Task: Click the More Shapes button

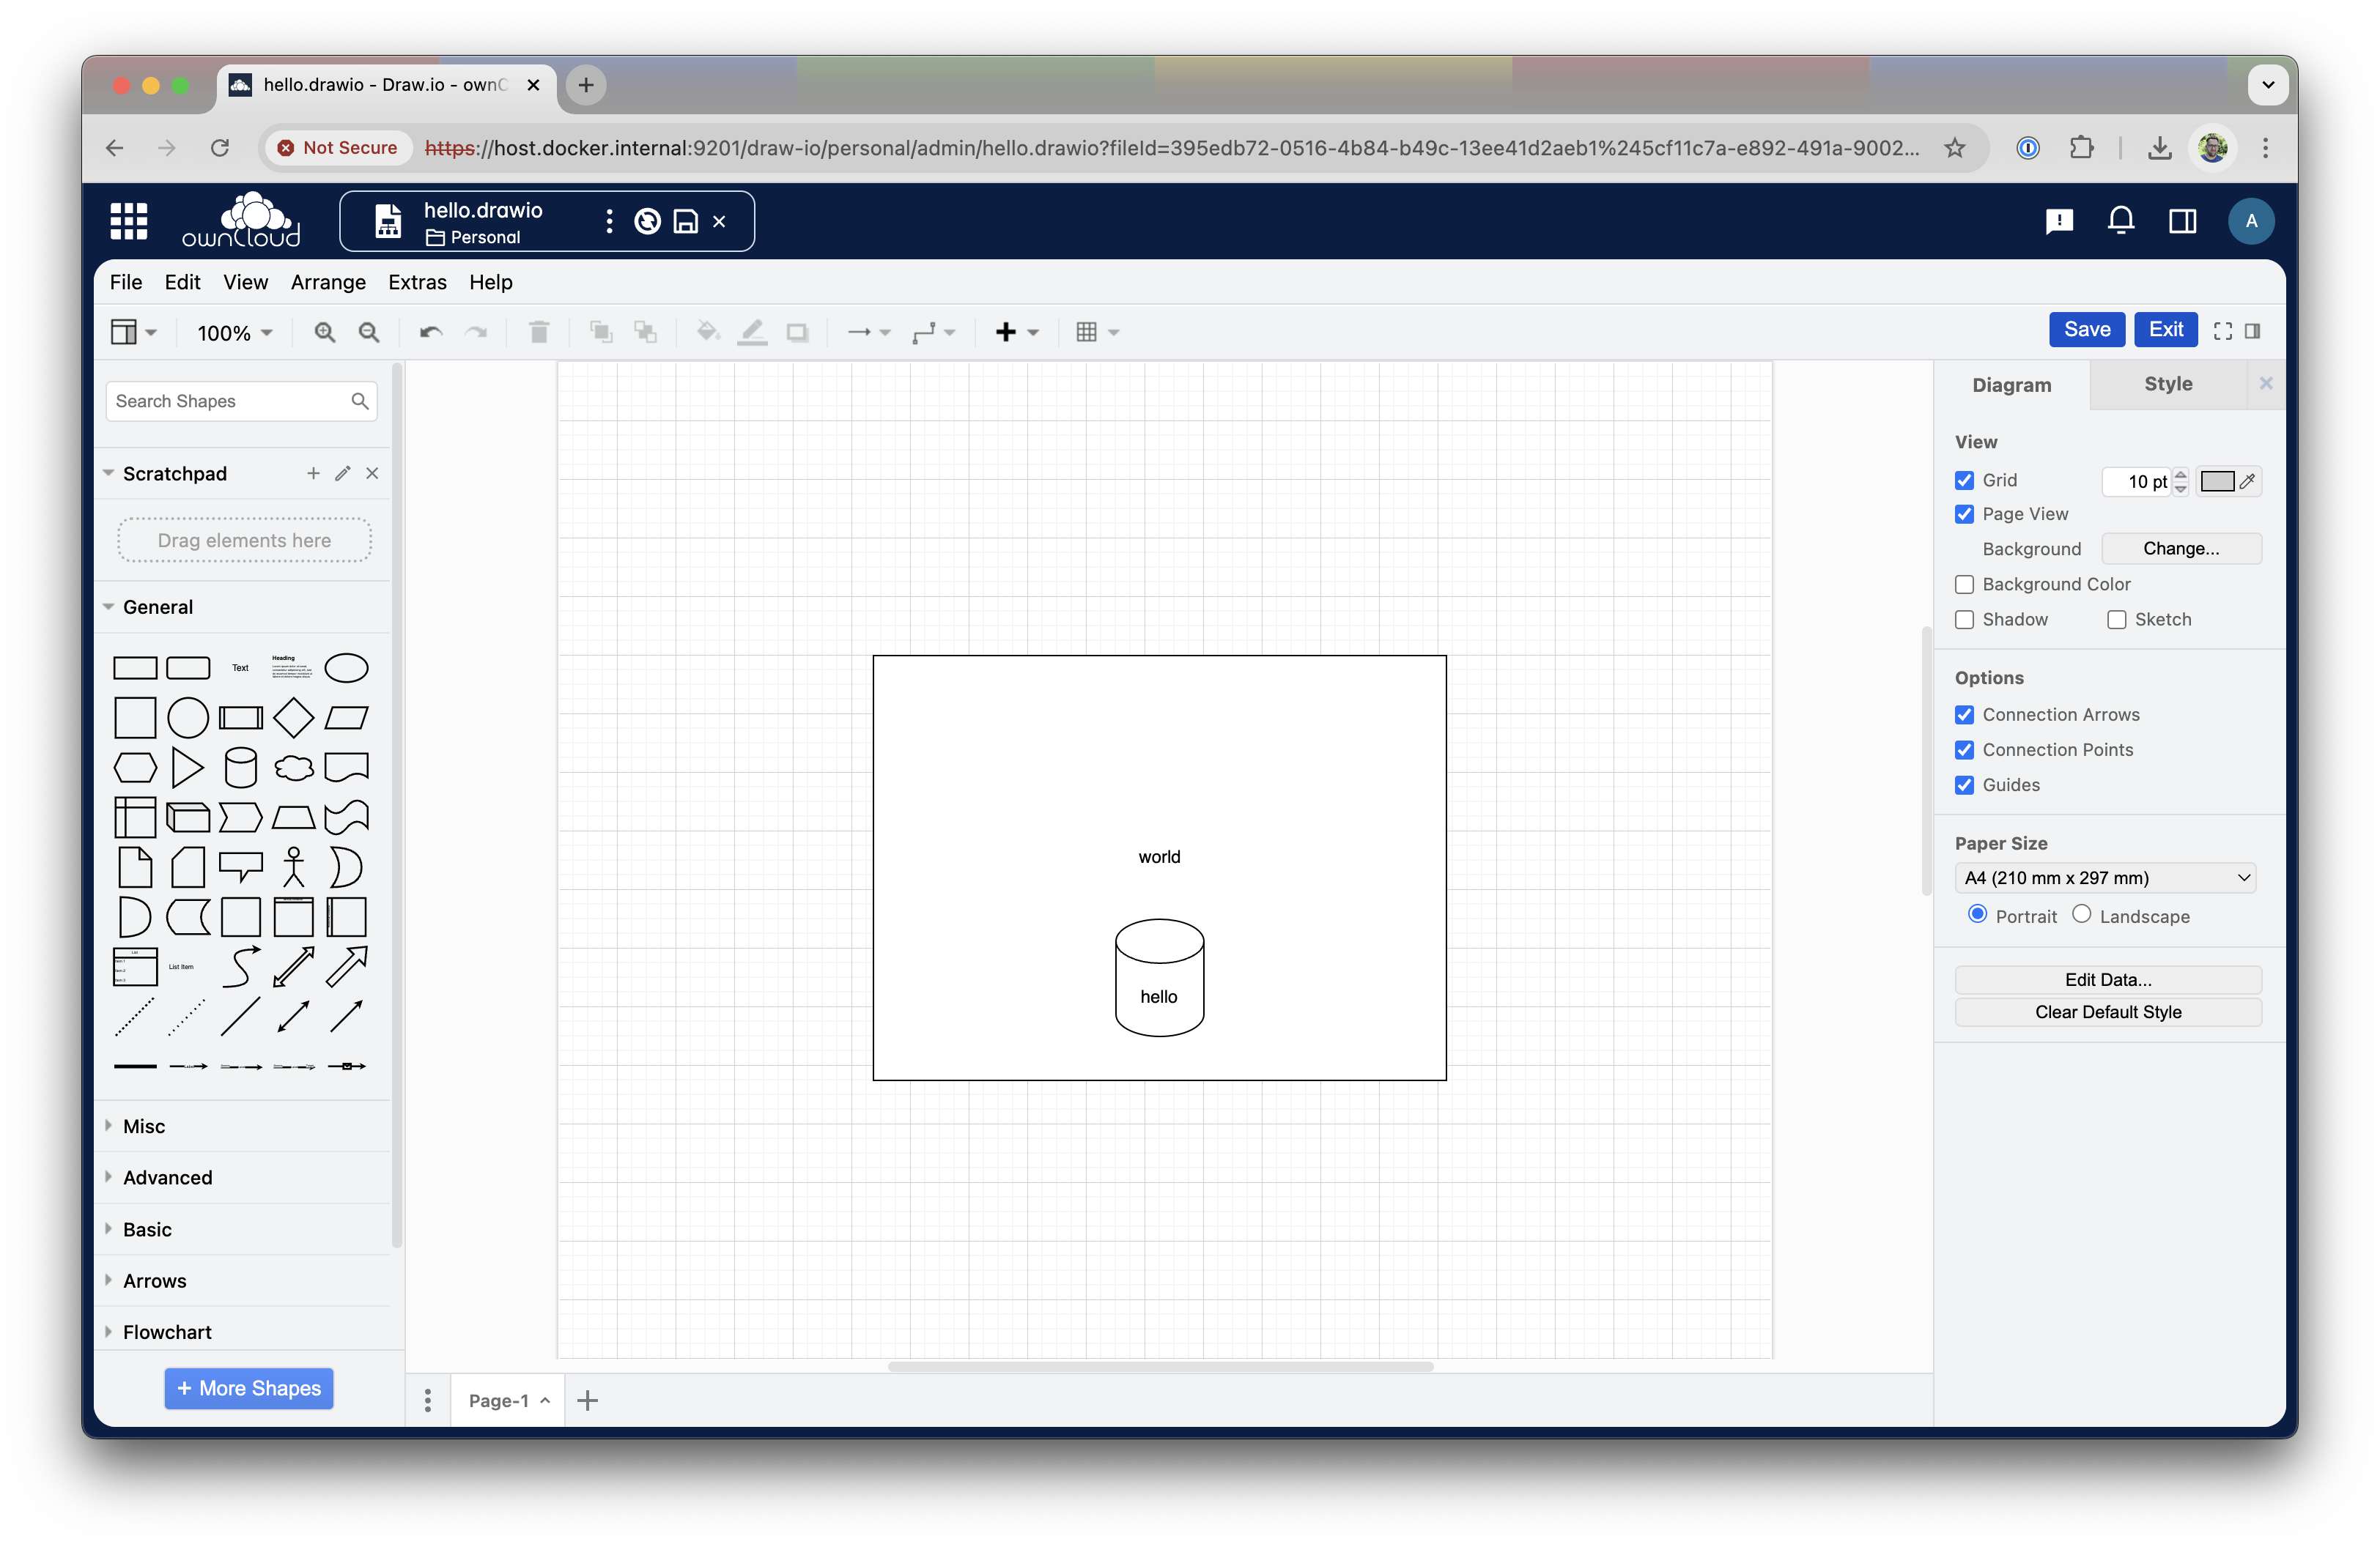Action: click(249, 1388)
